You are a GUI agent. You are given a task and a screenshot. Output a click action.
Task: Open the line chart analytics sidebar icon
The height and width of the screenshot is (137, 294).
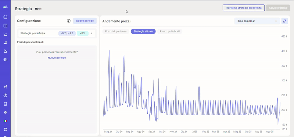tap(5, 34)
